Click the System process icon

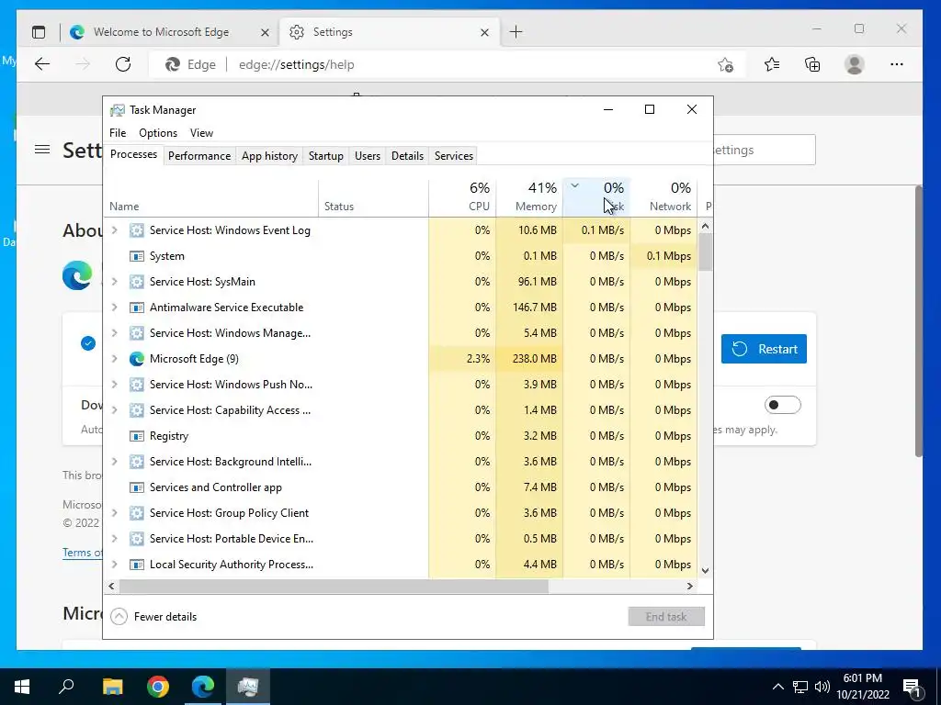point(137,256)
